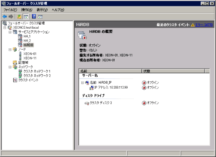Select クラスタ イベント in the tree
The height and width of the screenshot is (157, 216).
click(x=28, y=80)
